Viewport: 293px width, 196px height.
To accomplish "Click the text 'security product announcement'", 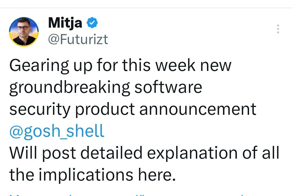I will click(x=133, y=109).
